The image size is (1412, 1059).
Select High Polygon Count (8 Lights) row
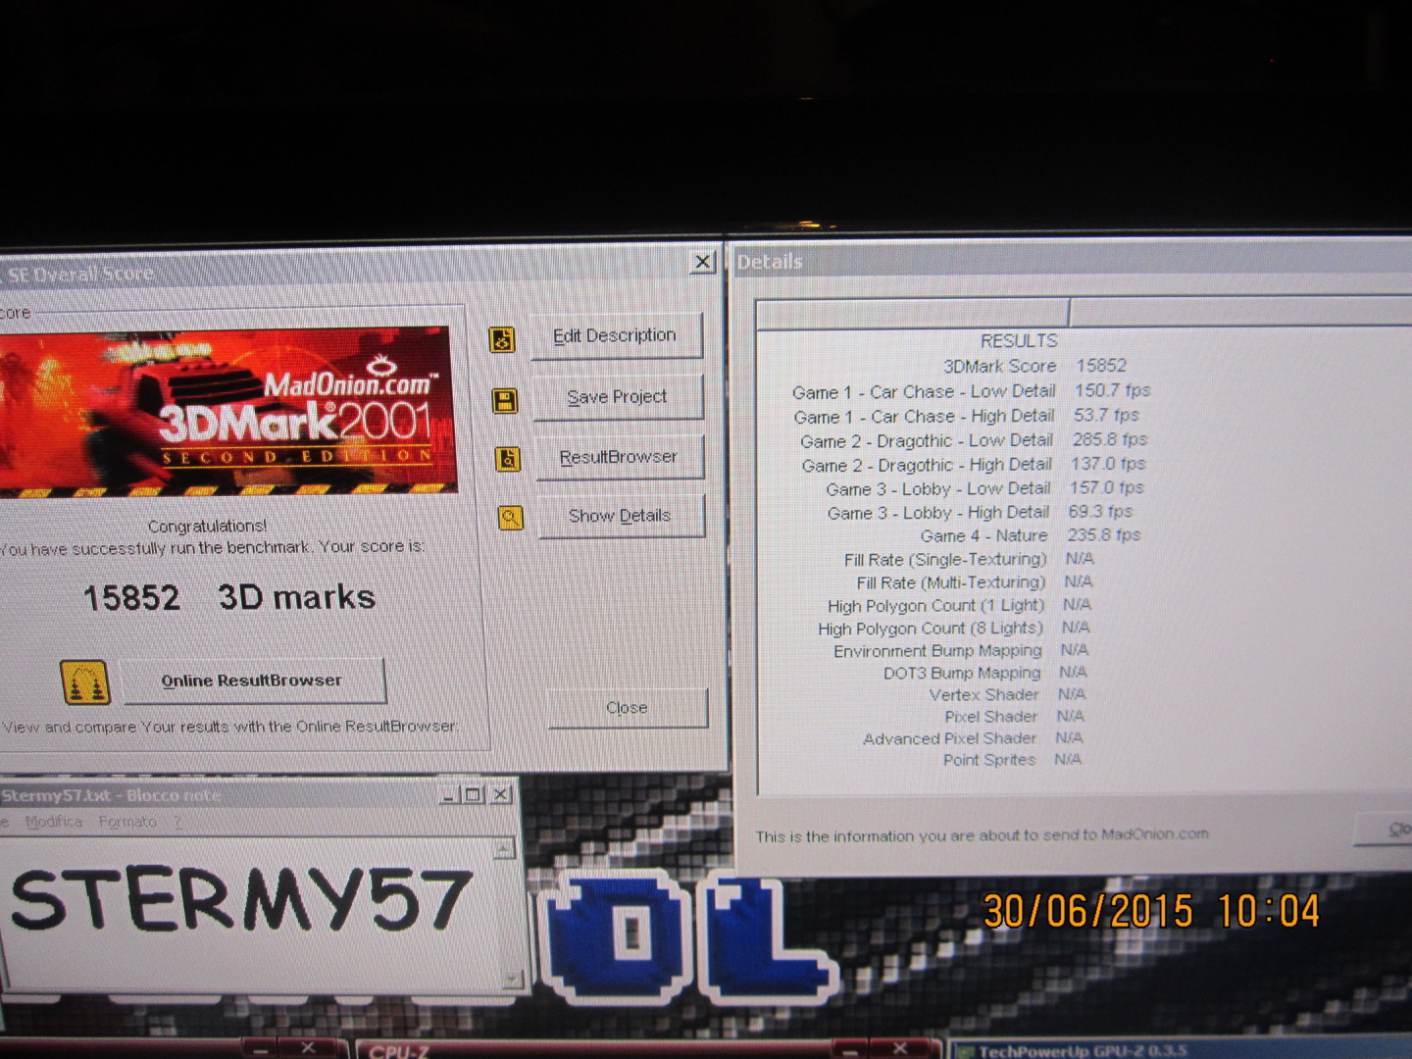tap(953, 628)
